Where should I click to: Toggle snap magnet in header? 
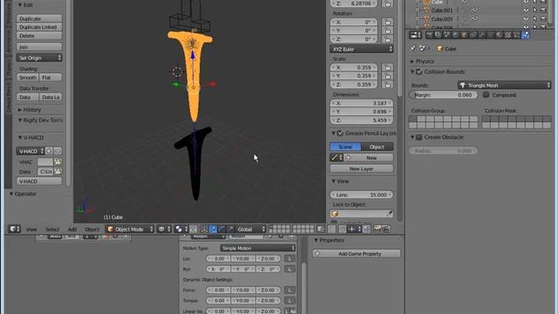coord(343,229)
